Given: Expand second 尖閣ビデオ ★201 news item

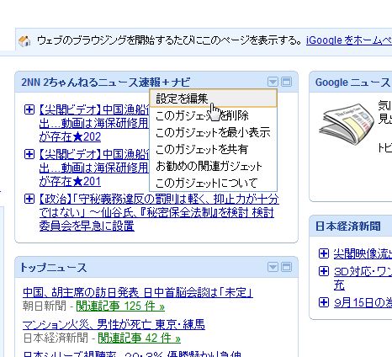Looking at the screenshot, I should coord(29,154).
